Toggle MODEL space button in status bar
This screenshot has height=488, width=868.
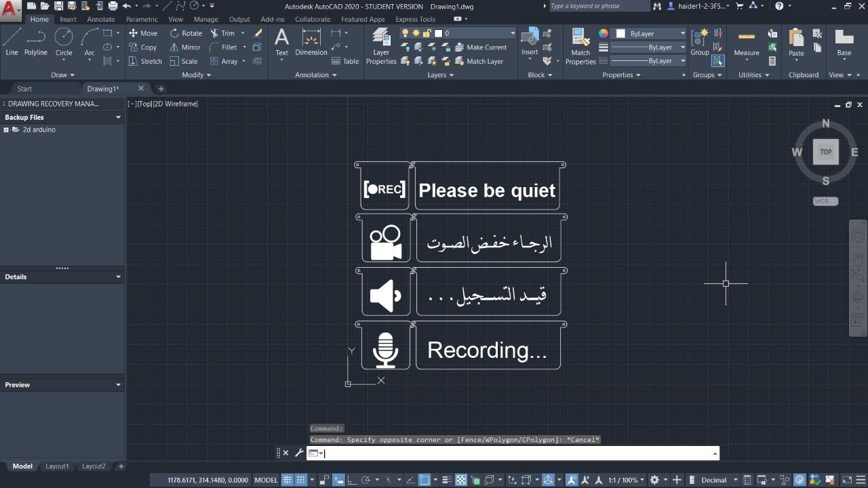pyautogui.click(x=266, y=480)
